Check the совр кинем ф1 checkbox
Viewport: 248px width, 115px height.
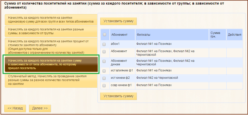click(104, 86)
